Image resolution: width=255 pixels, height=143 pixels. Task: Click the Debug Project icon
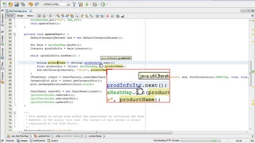(95, 4)
